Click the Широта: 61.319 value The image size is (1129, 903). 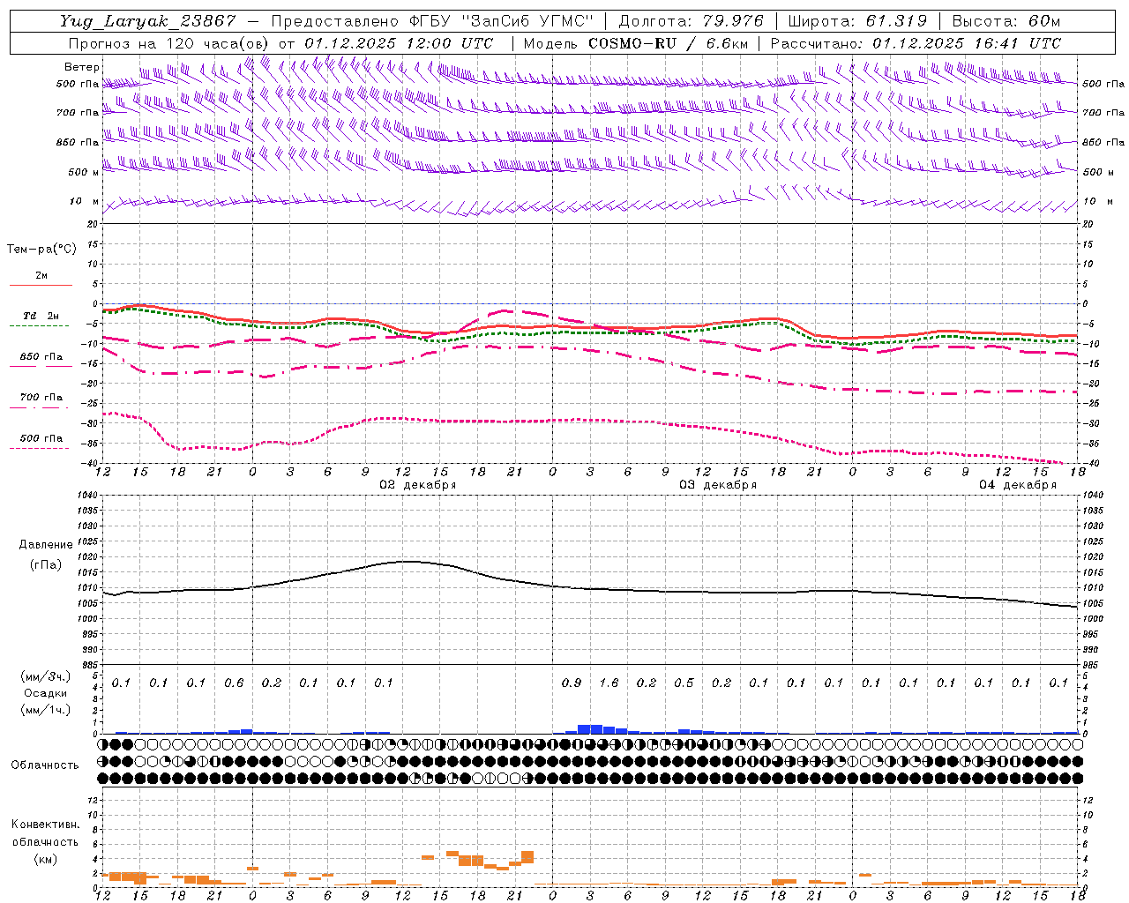[856, 21]
